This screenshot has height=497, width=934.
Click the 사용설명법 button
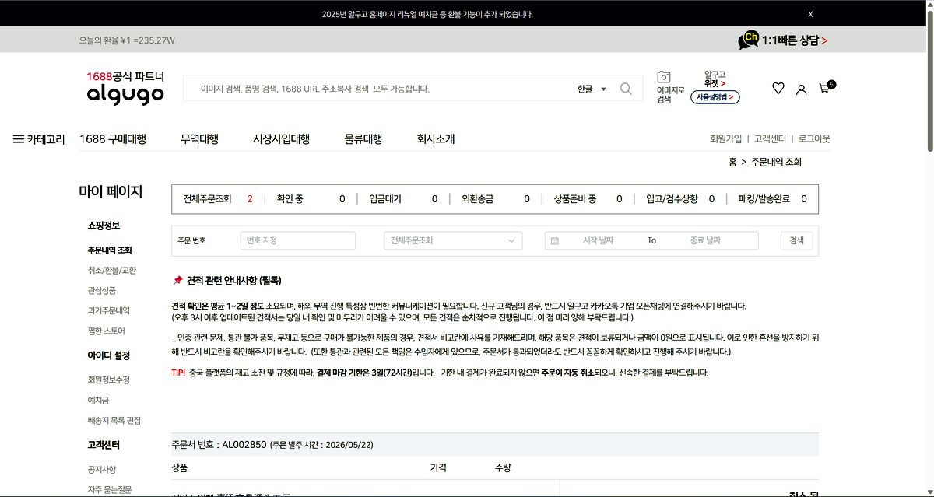715,97
